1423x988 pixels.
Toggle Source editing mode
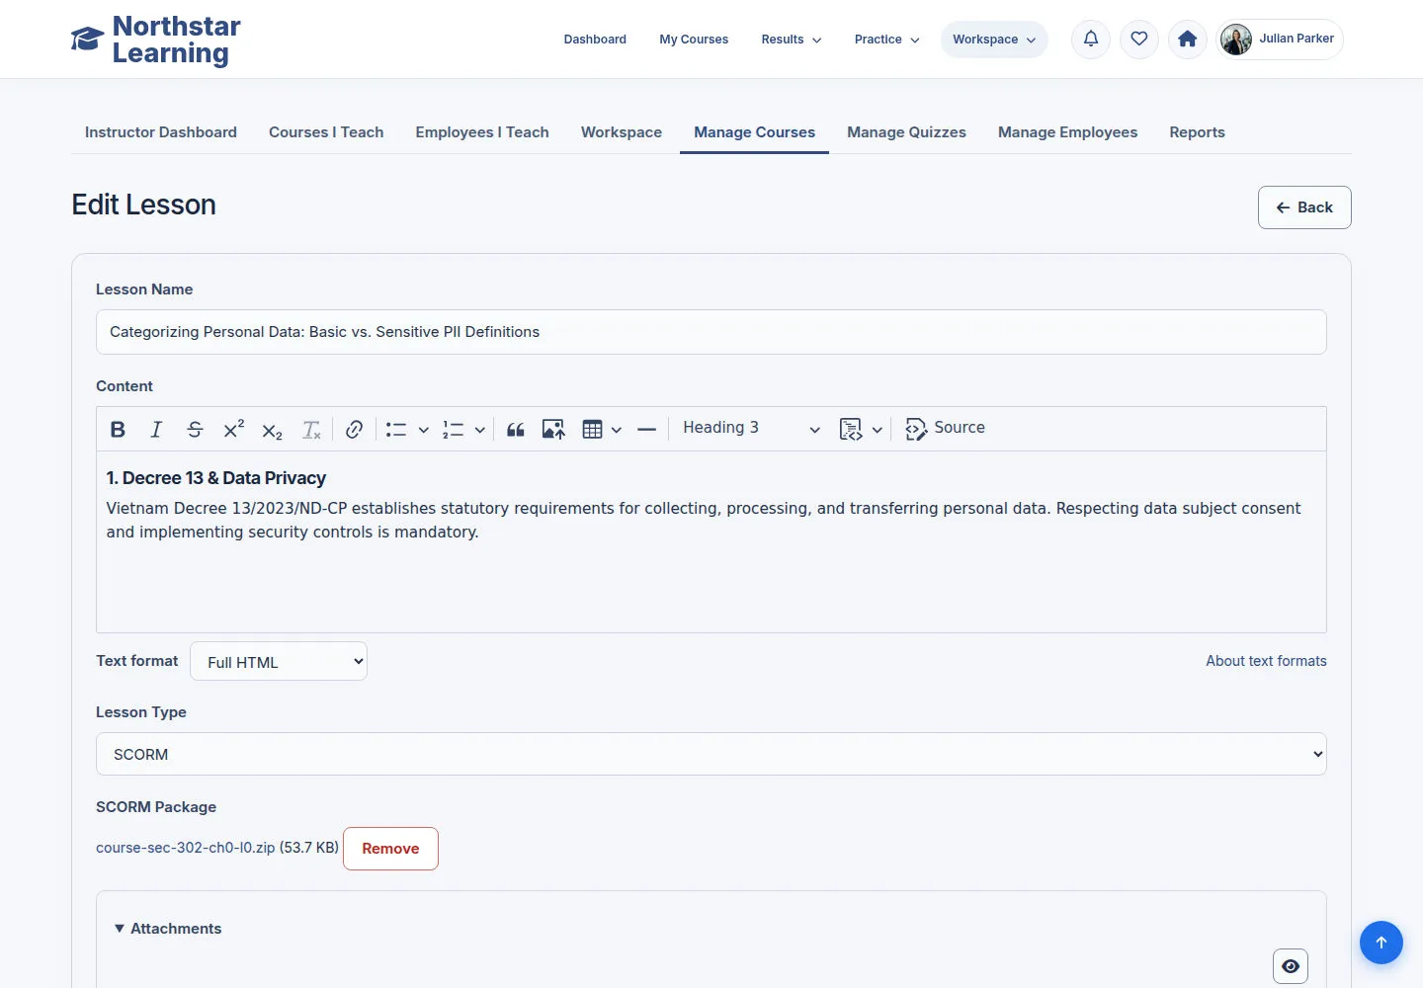[946, 429]
